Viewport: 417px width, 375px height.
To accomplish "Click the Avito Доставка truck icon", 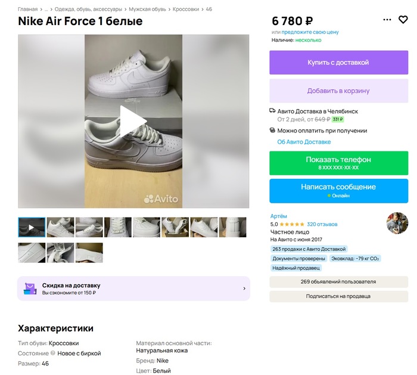I will click(273, 111).
